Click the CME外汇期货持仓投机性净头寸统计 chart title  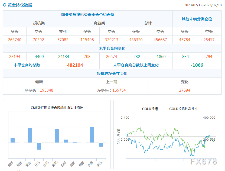tap(57, 108)
